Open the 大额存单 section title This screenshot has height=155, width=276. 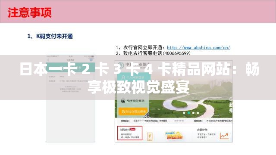[x=202, y=130]
